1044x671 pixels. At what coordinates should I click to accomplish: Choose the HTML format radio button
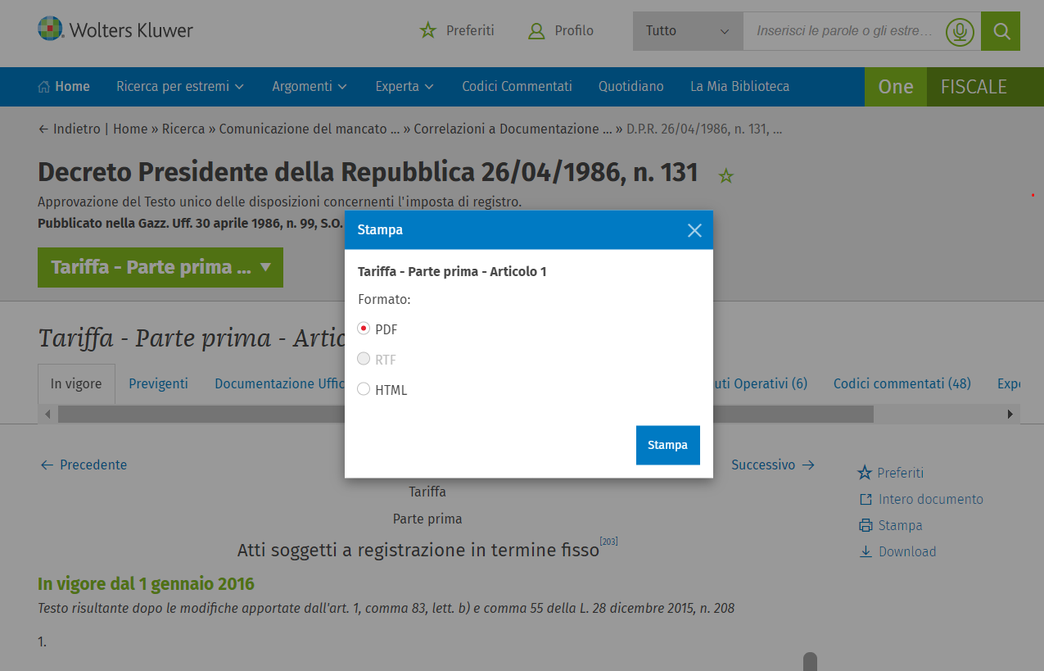pyautogui.click(x=364, y=389)
